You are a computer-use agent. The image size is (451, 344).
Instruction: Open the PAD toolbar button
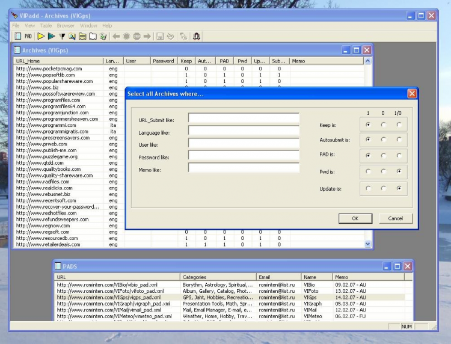(x=28, y=36)
